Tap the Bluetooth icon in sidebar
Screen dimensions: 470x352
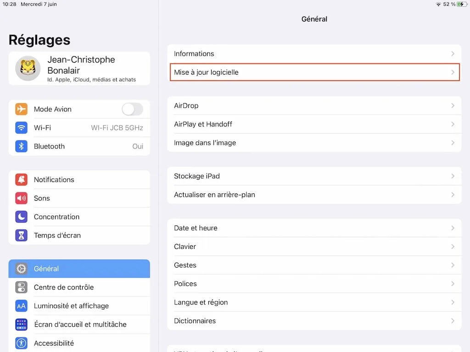click(x=21, y=146)
